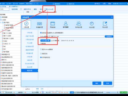
Task: Click +新建策略 in the toolbar
Action: point(14,9)
